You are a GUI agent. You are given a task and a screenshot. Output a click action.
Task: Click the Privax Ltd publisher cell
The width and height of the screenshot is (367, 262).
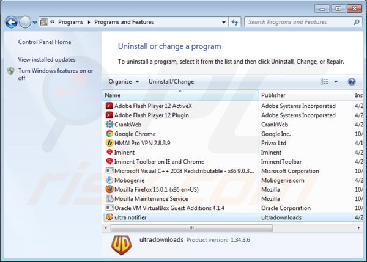tap(273, 143)
